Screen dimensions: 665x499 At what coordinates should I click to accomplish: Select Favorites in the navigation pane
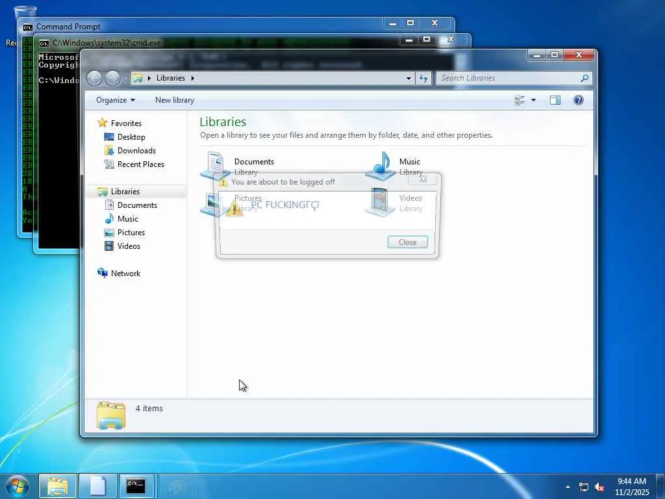(x=126, y=123)
